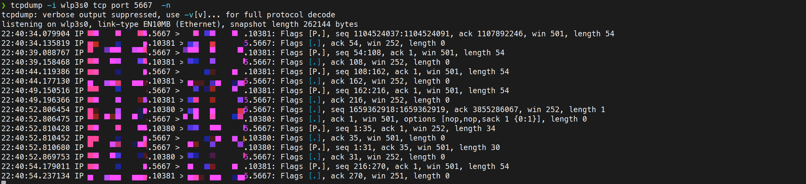Image resolution: width=806 pixels, height=184 pixels.
Task: Click the terminal cursor block at bottom
Action: 4,182
